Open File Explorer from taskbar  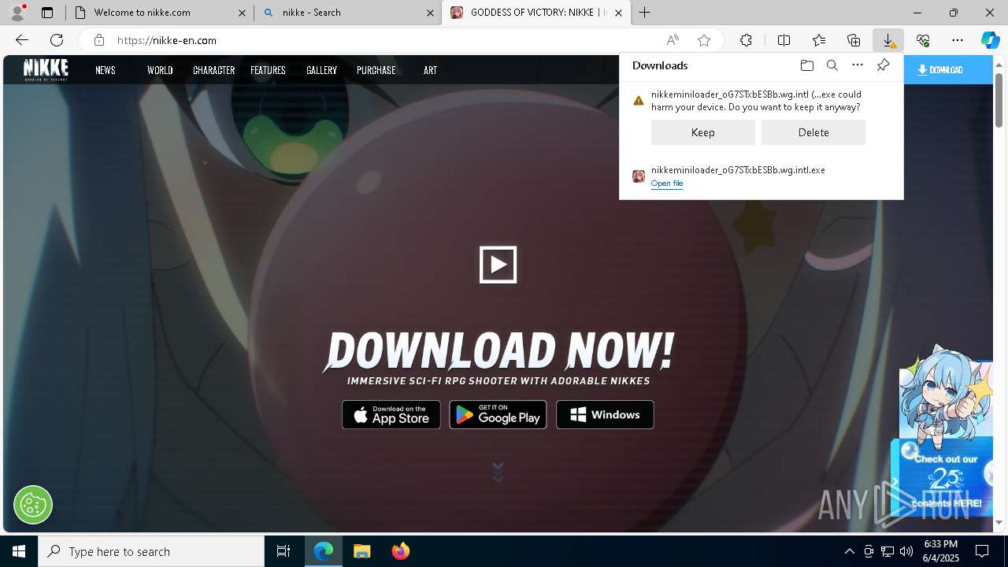click(361, 551)
